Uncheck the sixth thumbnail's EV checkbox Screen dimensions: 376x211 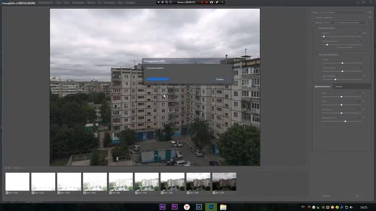point(136,193)
